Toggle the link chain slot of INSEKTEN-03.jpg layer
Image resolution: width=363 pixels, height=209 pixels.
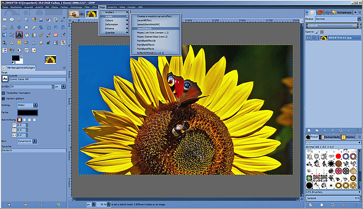314,38
